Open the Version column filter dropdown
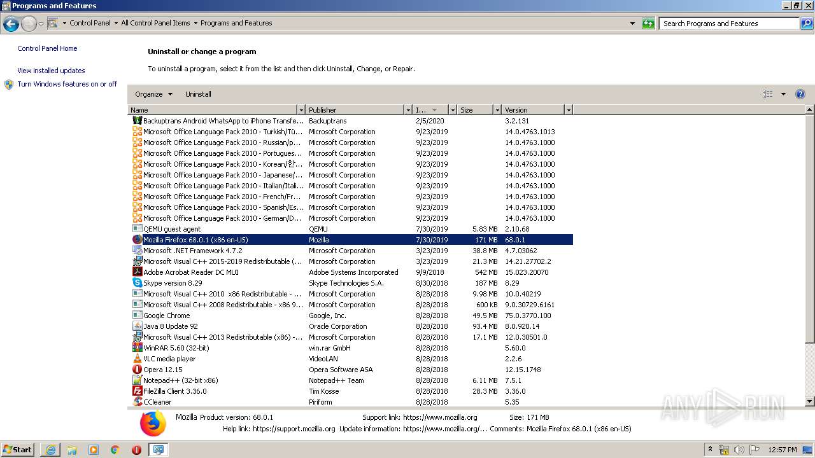 (569, 110)
